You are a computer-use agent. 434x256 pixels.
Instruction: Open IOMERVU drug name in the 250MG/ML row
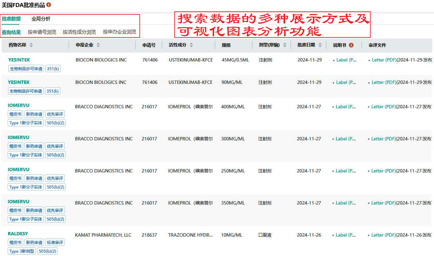pos(18,170)
